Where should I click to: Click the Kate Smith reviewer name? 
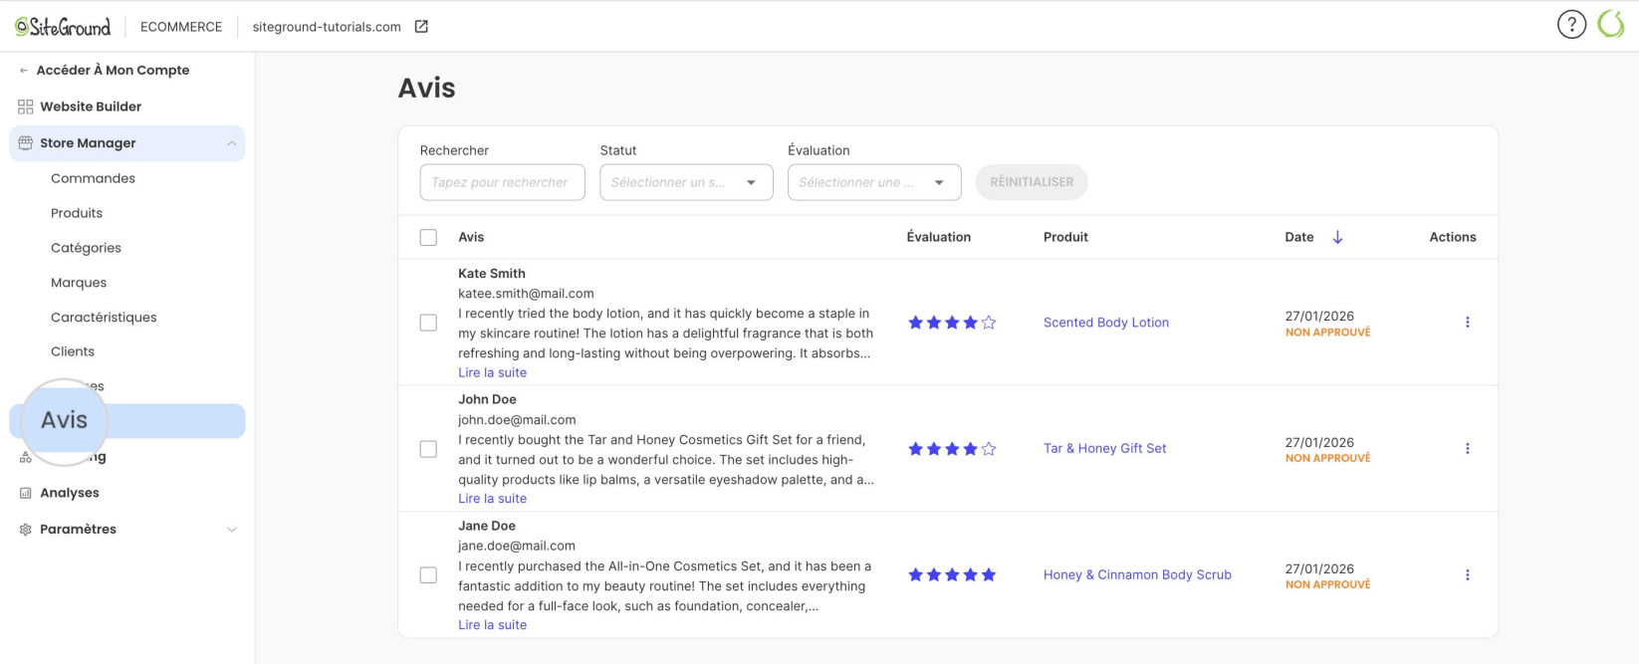[x=492, y=274]
